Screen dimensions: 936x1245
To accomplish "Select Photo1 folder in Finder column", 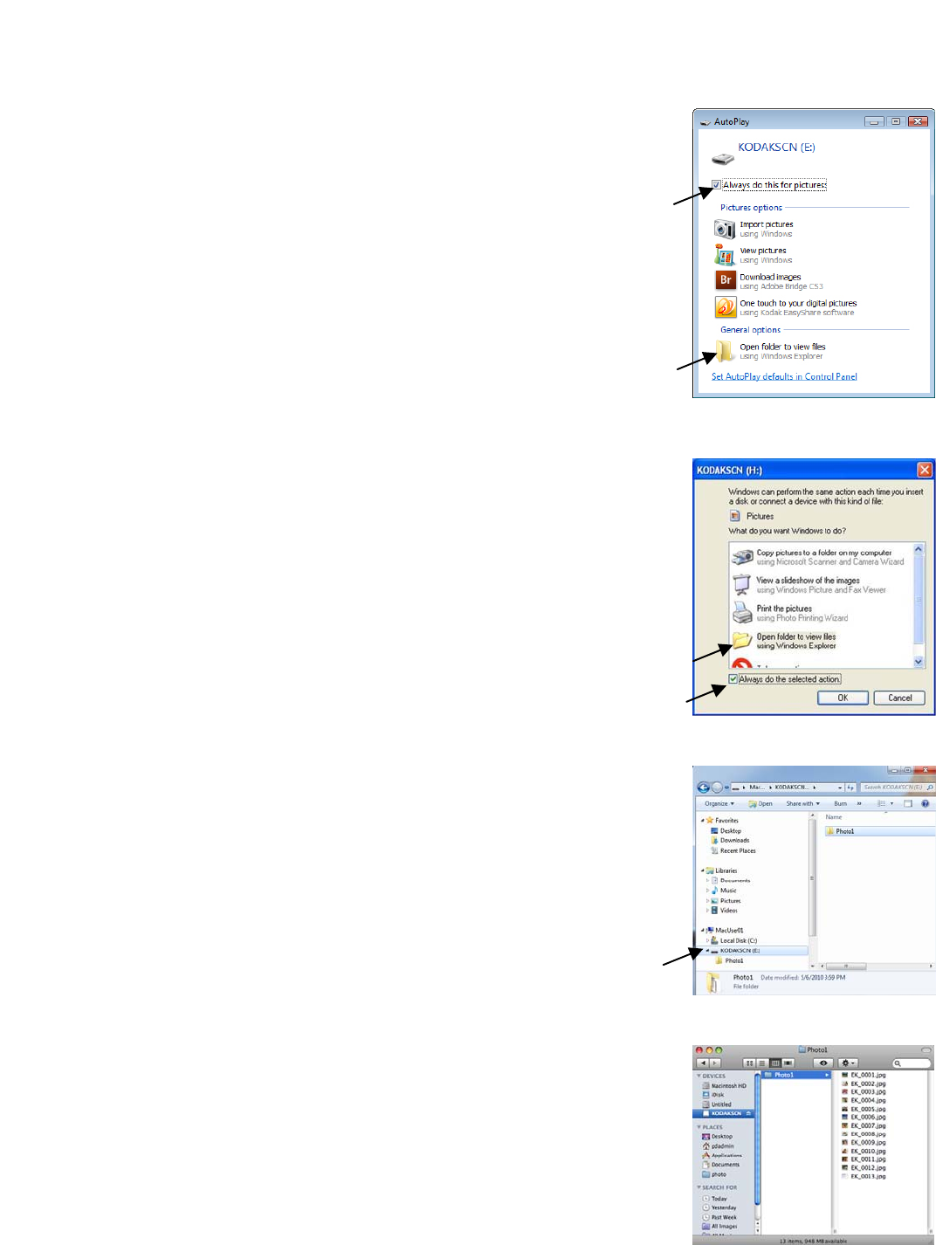I will (x=796, y=1075).
